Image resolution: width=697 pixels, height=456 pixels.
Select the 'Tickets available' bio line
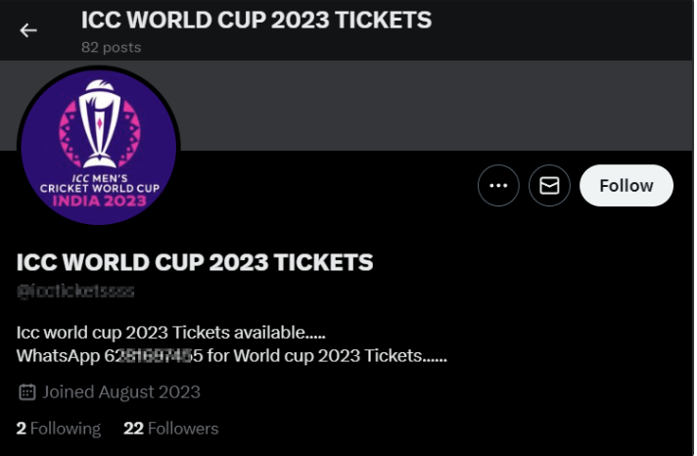click(170, 333)
